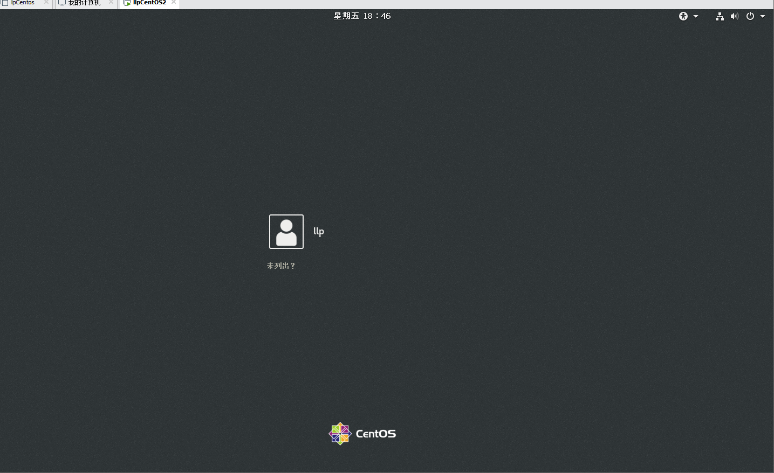
Task: Open the accessibility menu icon
Action: tap(683, 16)
